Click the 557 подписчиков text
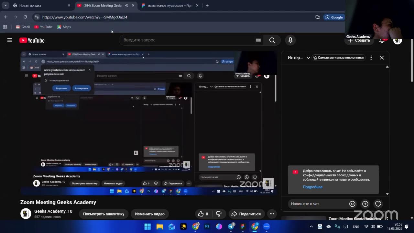This screenshot has height=233, width=414. point(47,217)
